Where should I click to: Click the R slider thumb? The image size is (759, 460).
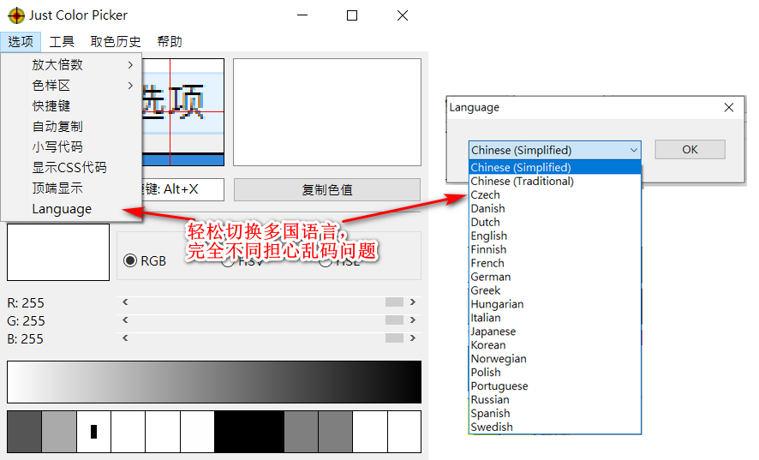pos(395,302)
